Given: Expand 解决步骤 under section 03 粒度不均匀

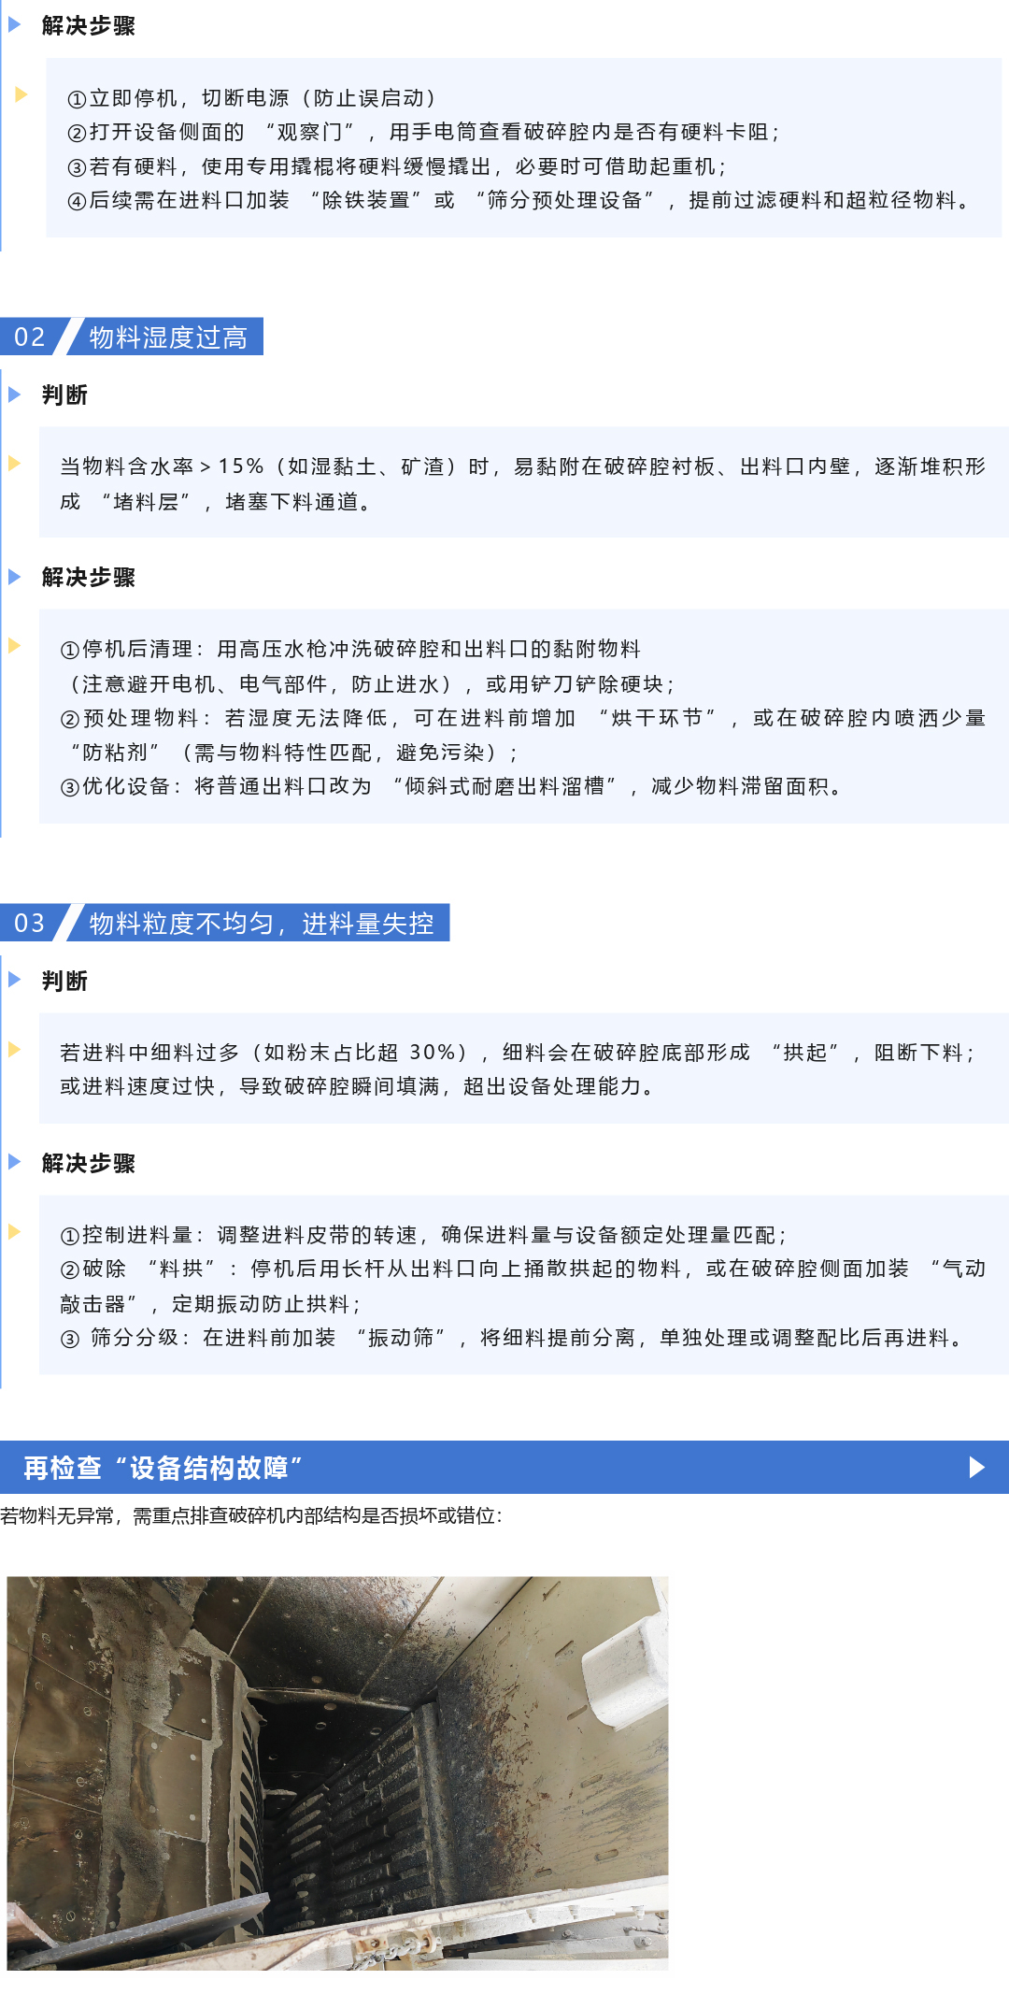Looking at the screenshot, I should (88, 1164).
